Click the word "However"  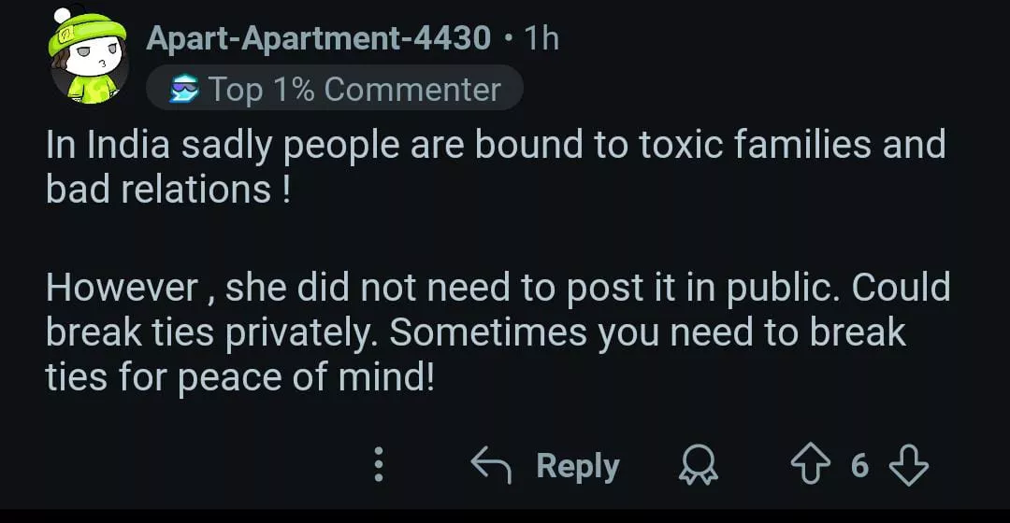[x=119, y=287]
